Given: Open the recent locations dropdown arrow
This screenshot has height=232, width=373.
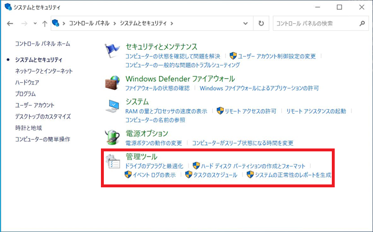Looking at the screenshot, I should (35, 23).
